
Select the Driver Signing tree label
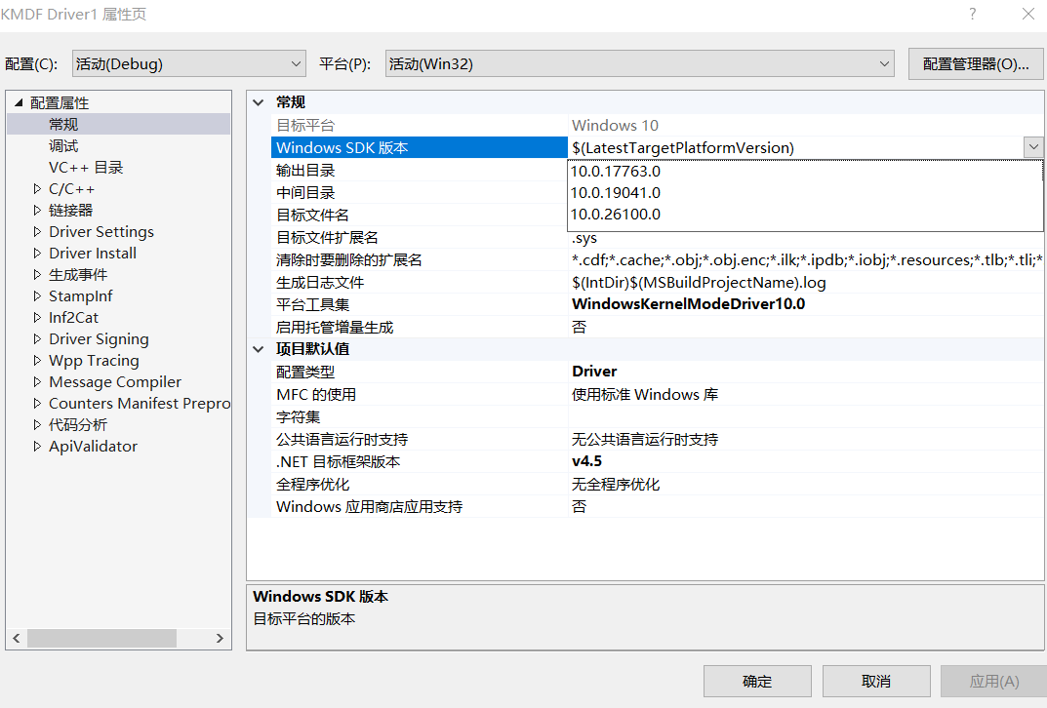pos(99,339)
